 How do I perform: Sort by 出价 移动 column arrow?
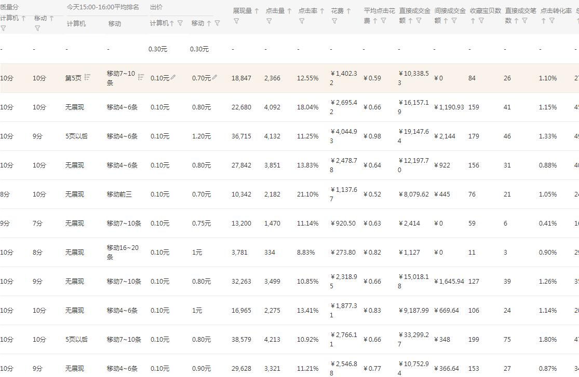click(209, 23)
